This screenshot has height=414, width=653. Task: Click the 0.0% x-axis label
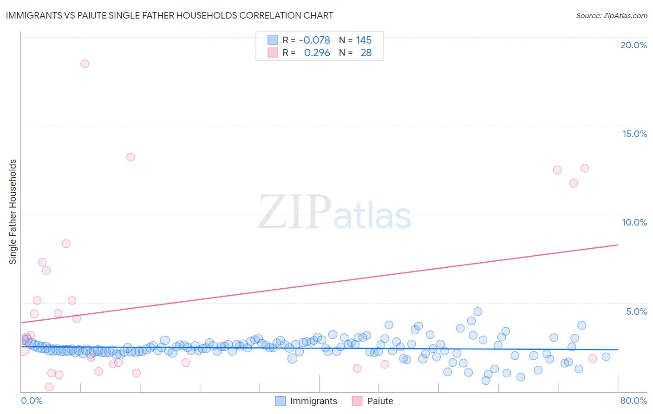[x=32, y=401]
